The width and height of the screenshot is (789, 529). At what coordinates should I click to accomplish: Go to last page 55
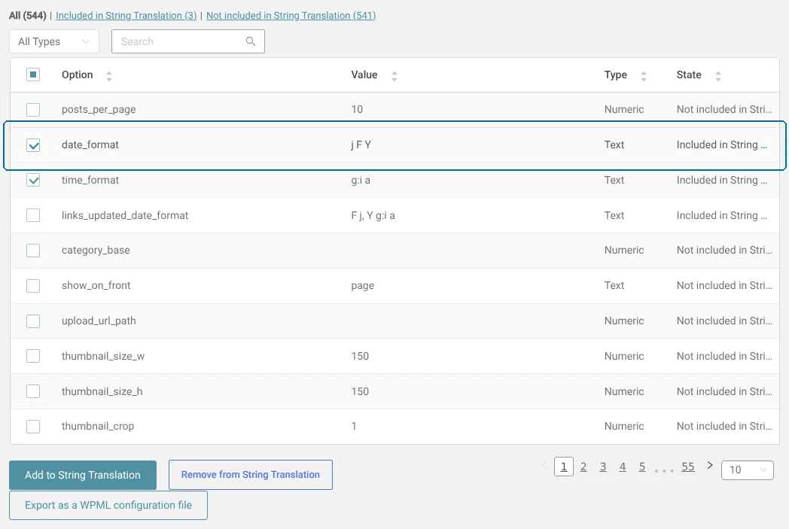coord(688,467)
